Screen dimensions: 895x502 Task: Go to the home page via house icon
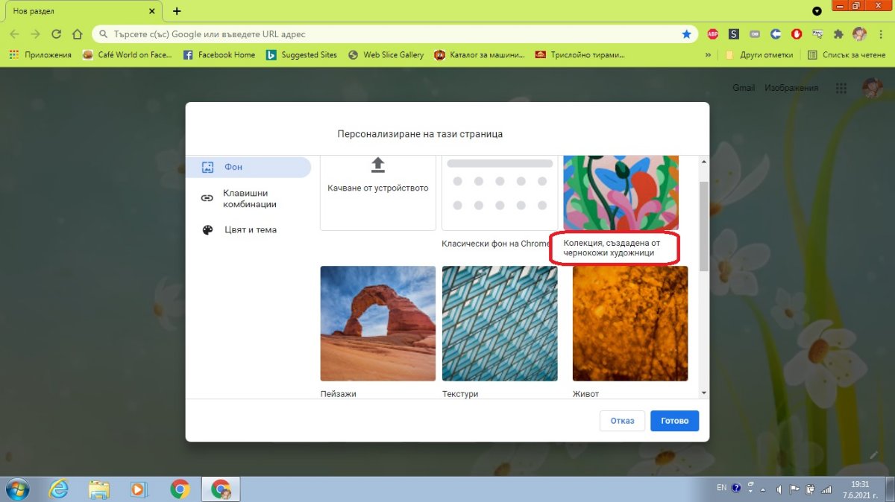[77, 34]
